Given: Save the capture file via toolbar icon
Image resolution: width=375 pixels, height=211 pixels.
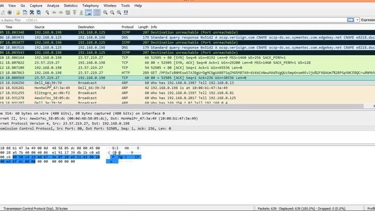Looking at the screenshot, I should click(25, 12).
